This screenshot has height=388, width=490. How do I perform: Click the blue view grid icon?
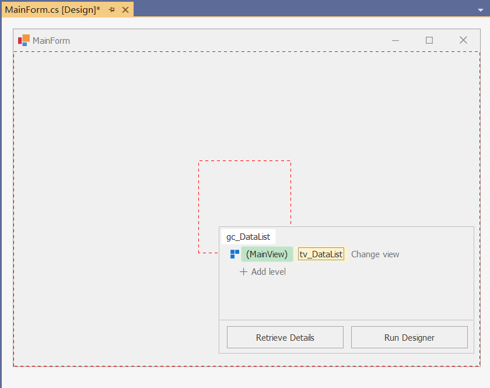pos(235,254)
